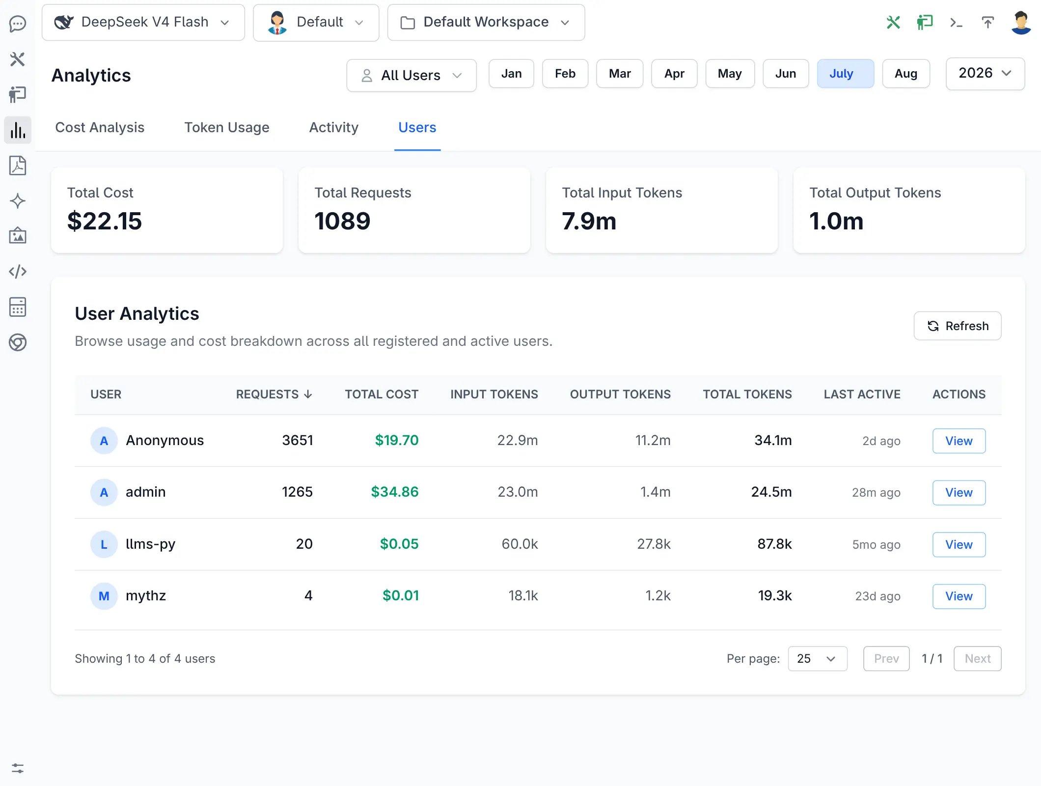Select the Aug month filter
This screenshot has width=1041, height=786.
[x=906, y=74]
